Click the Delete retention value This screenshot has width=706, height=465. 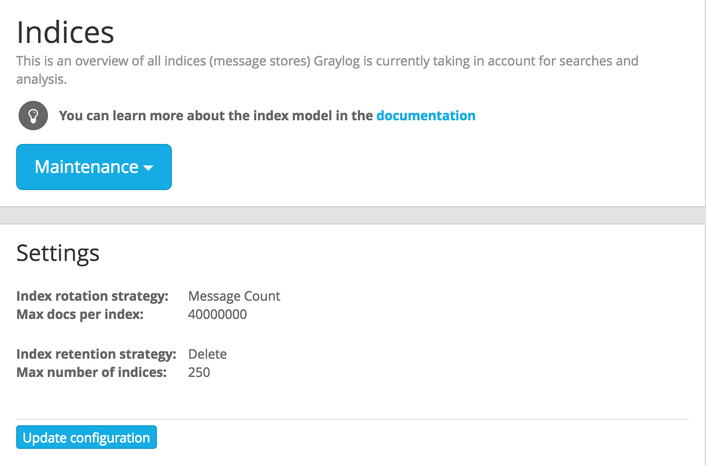[x=207, y=354]
